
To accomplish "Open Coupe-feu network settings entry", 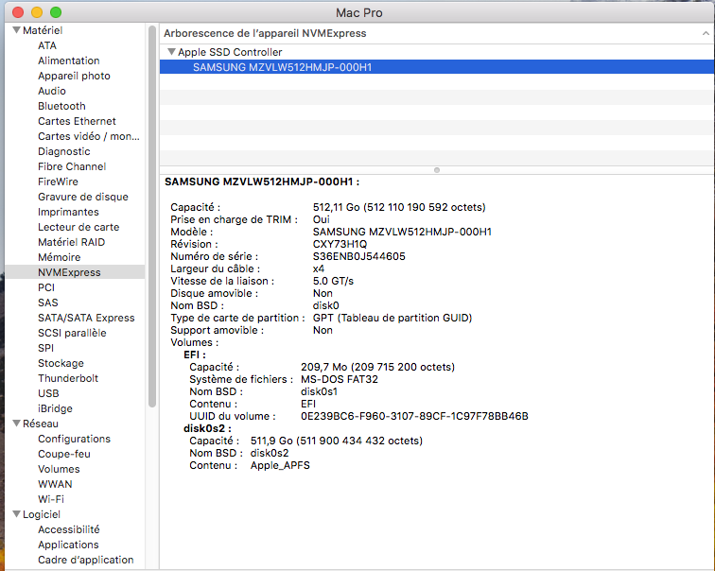I will tap(64, 454).
